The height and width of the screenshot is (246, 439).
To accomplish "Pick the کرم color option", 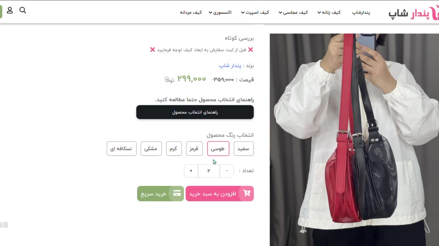I will pyautogui.click(x=174, y=149).
